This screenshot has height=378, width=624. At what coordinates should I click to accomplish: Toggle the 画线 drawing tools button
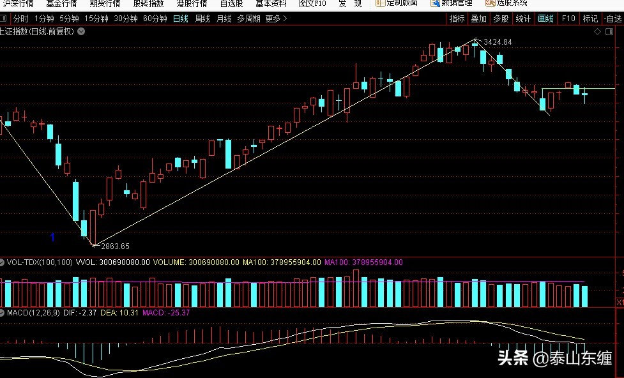pyautogui.click(x=545, y=19)
